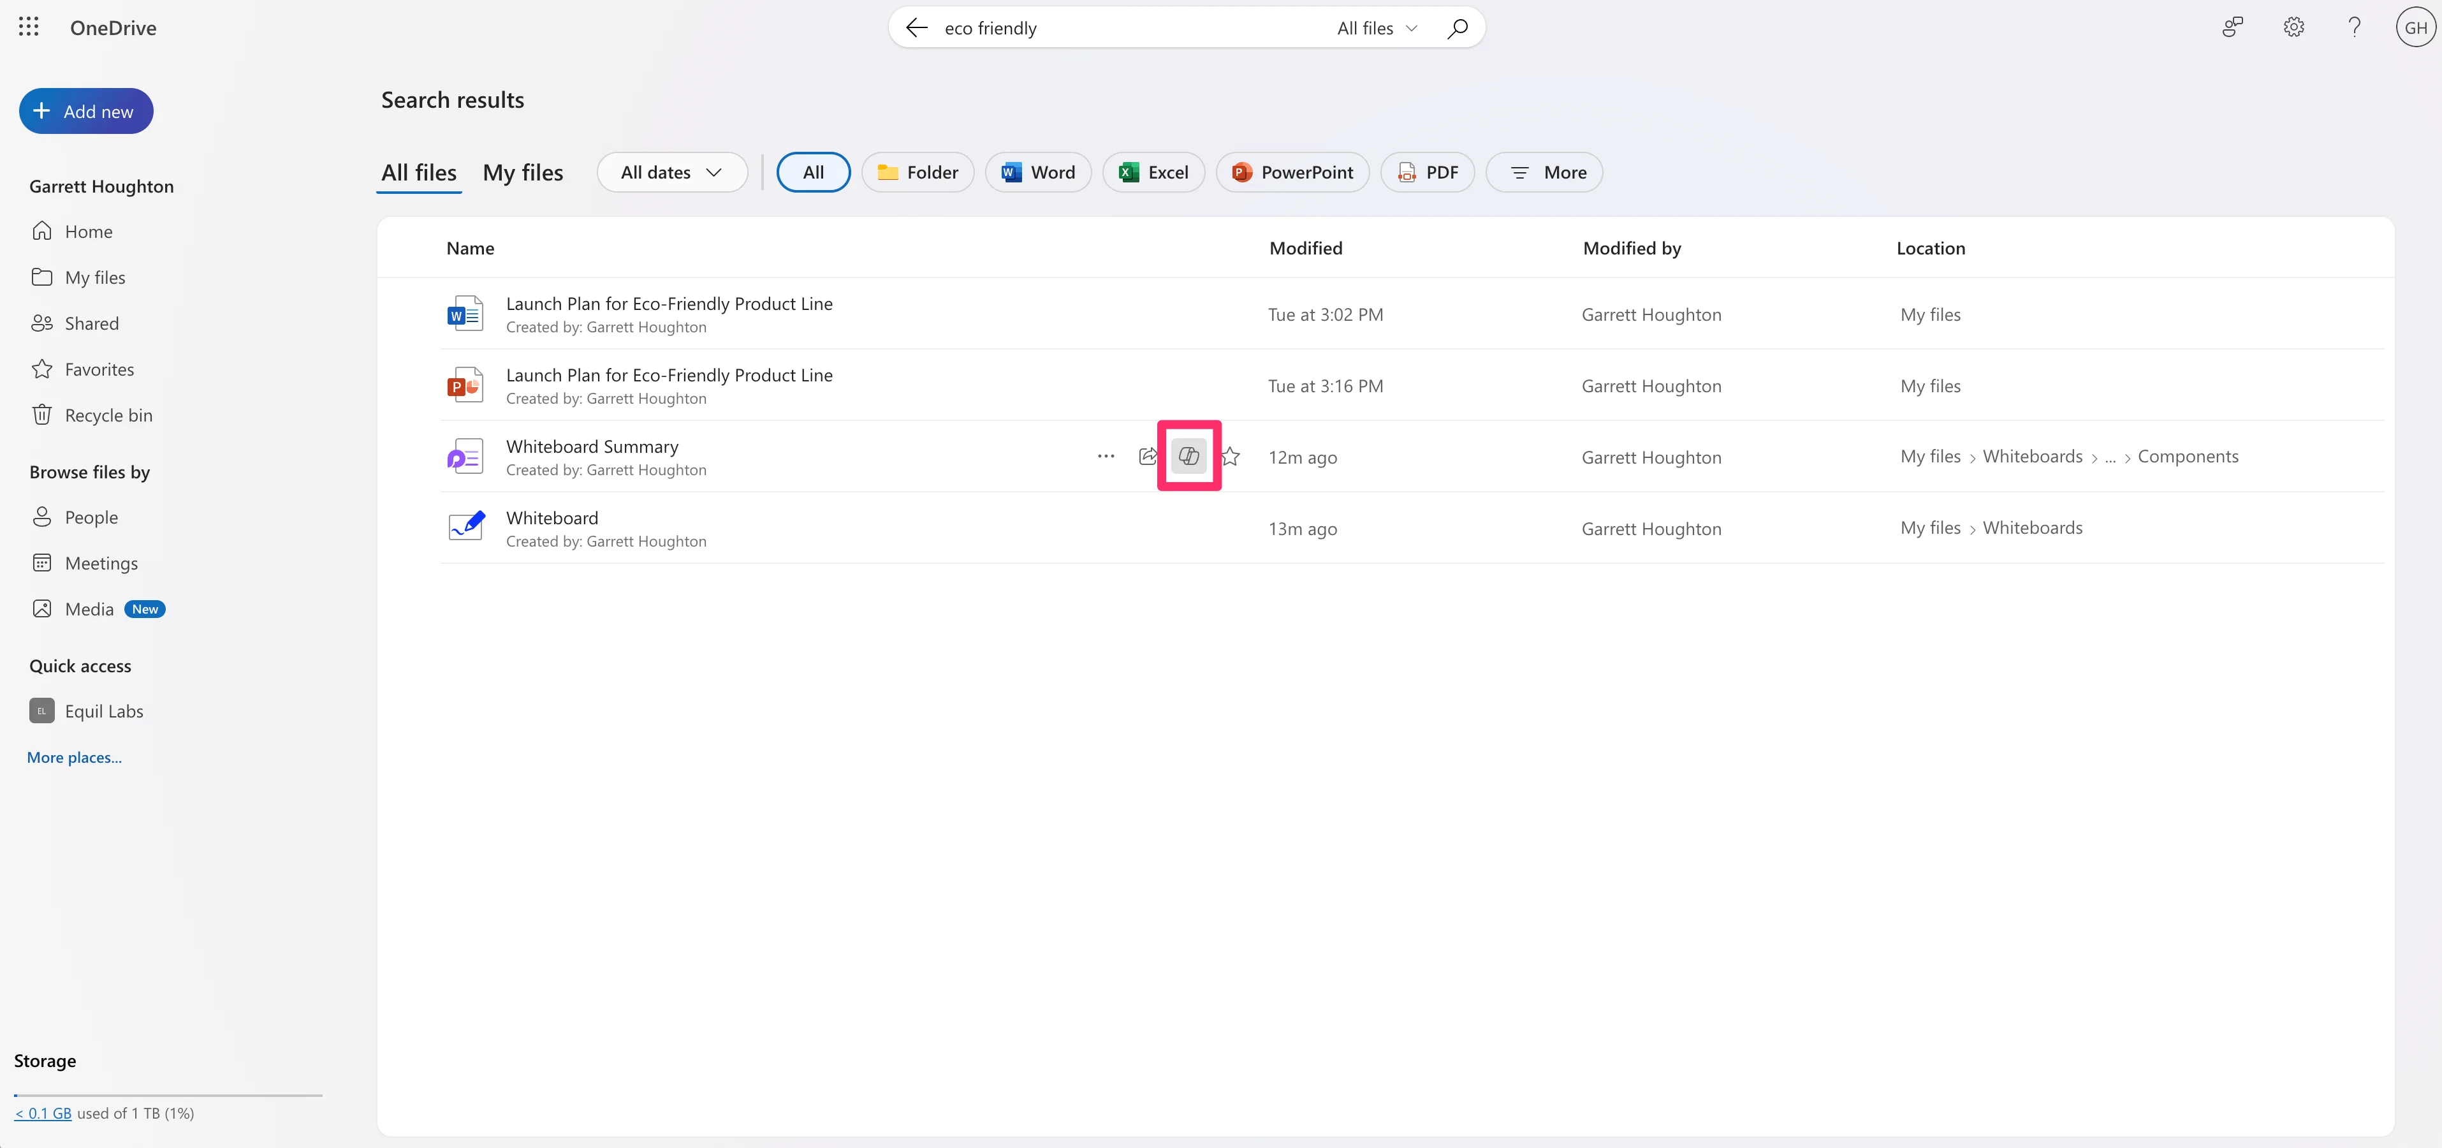Click the search magnifier icon
The height and width of the screenshot is (1148, 2442).
(1457, 29)
